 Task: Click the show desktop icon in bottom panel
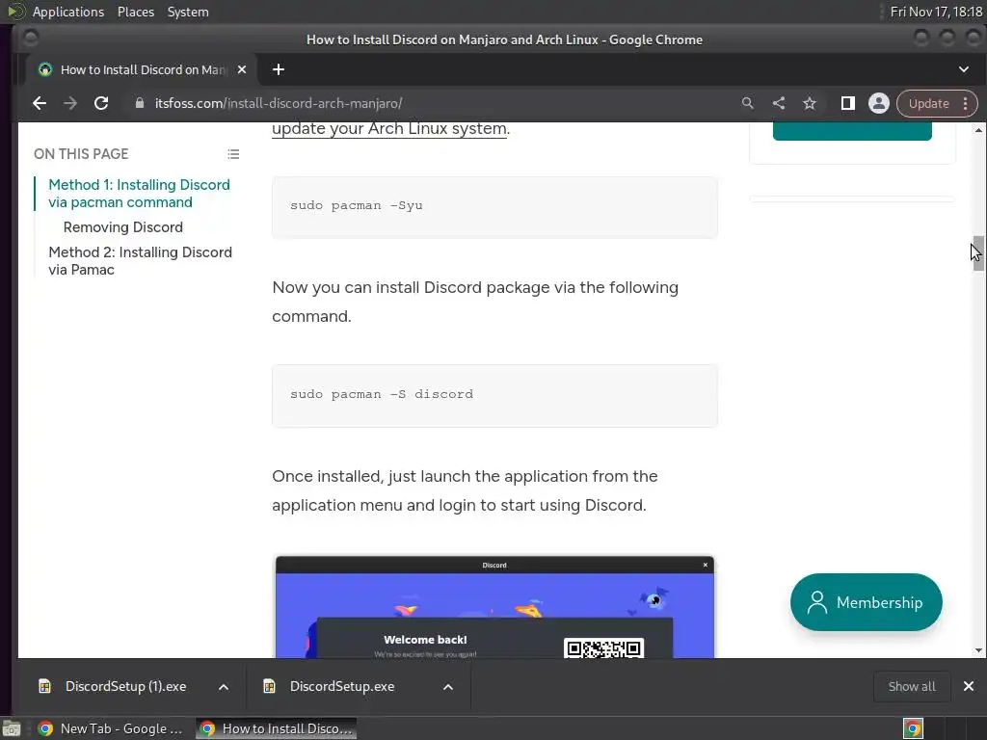(12, 728)
